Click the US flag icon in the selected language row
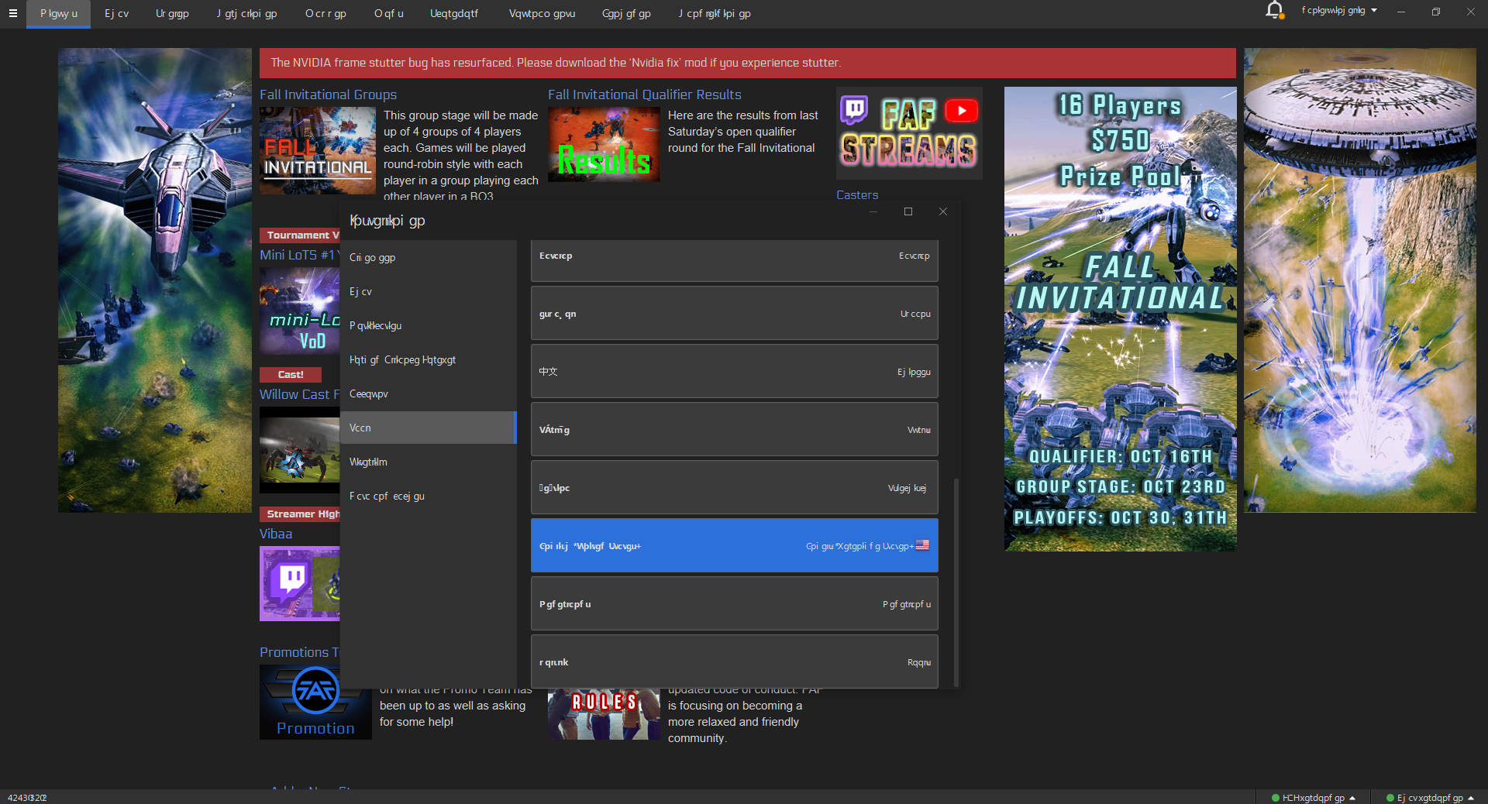Viewport: 1488px width, 804px height. [x=922, y=545]
